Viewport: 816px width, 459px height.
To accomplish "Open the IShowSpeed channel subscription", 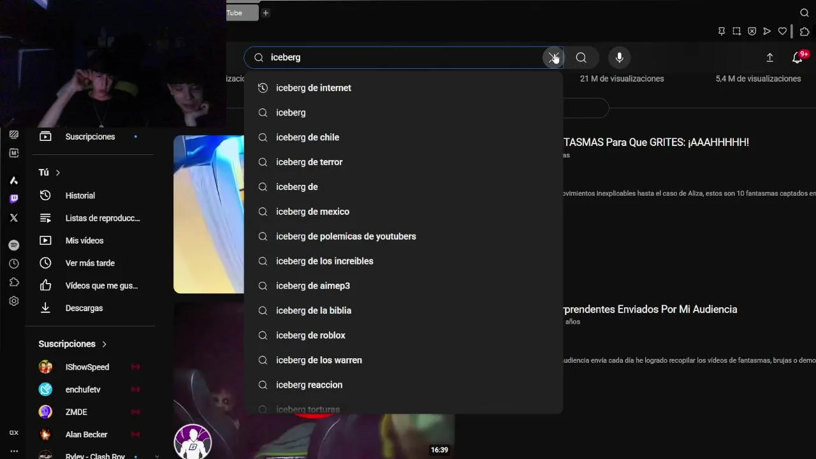I will point(90,367).
